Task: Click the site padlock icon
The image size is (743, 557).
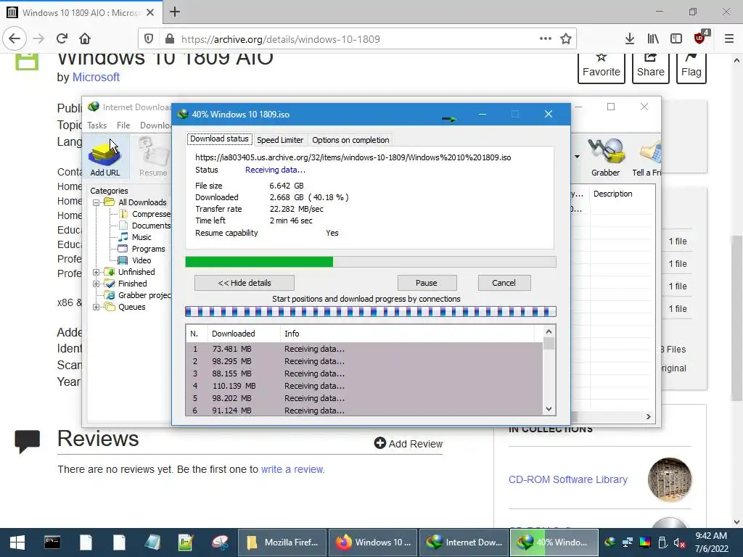Action: pos(170,39)
